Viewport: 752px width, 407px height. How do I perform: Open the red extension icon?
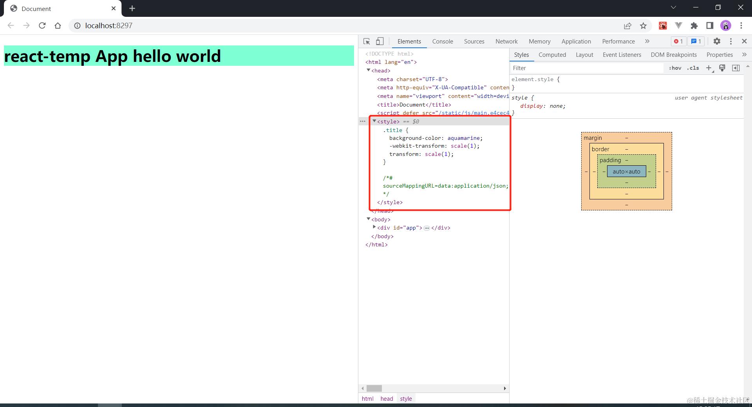point(663,25)
